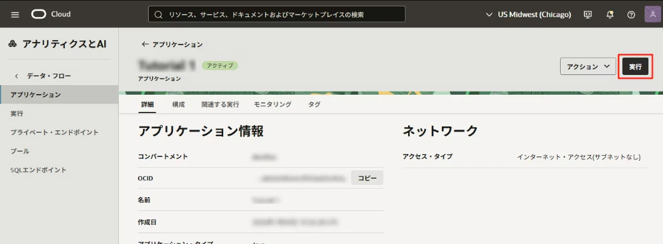Select the 詳細 tab
663x244 pixels.
pos(147,104)
